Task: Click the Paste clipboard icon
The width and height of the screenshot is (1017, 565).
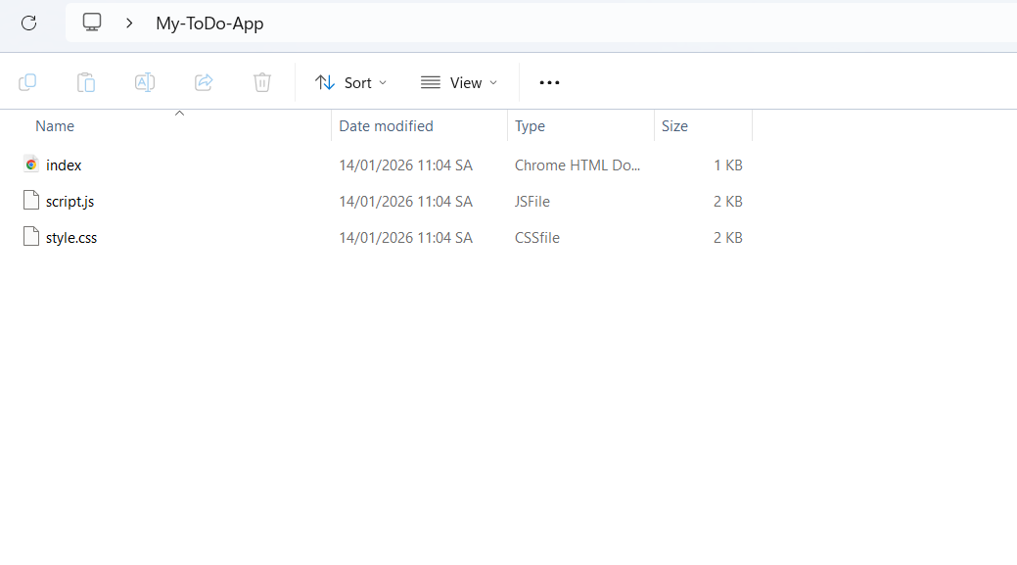Action: tap(86, 82)
